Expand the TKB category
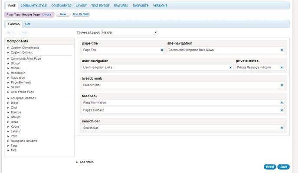The width and height of the screenshot is (298, 173). pyautogui.click(x=8, y=151)
